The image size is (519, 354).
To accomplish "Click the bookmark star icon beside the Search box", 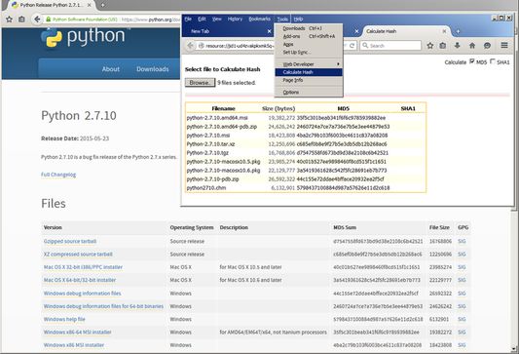I will (430, 46).
